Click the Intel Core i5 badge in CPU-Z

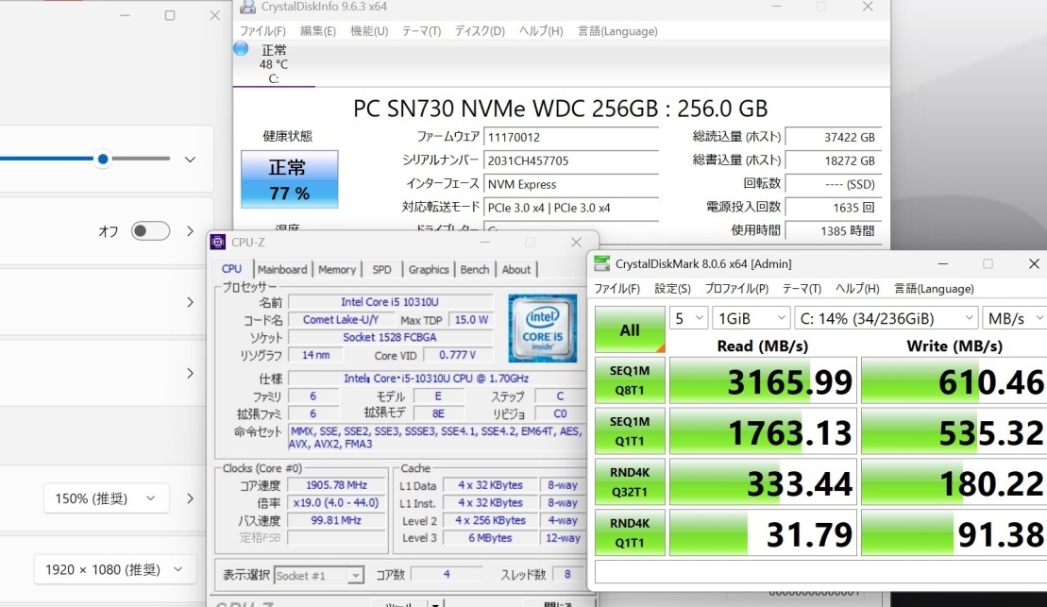tap(543, 338)
